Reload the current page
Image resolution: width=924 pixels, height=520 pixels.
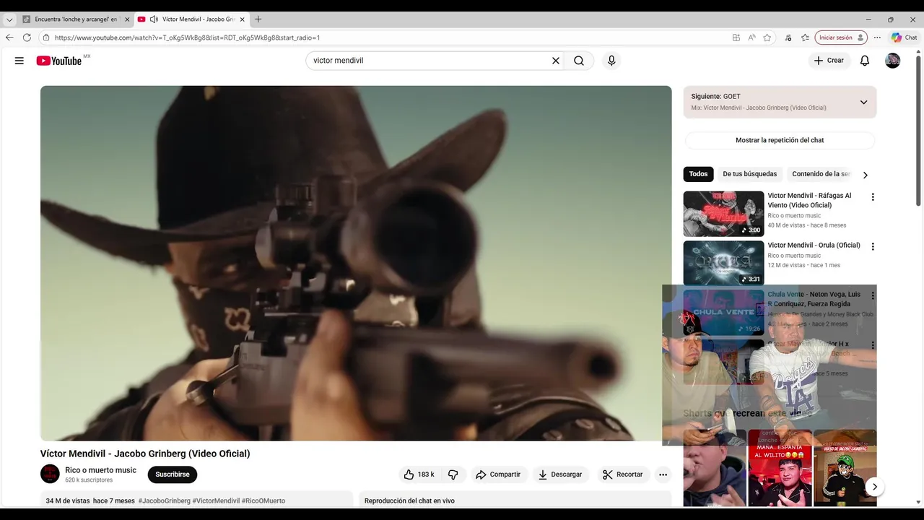tap(27, 38)
